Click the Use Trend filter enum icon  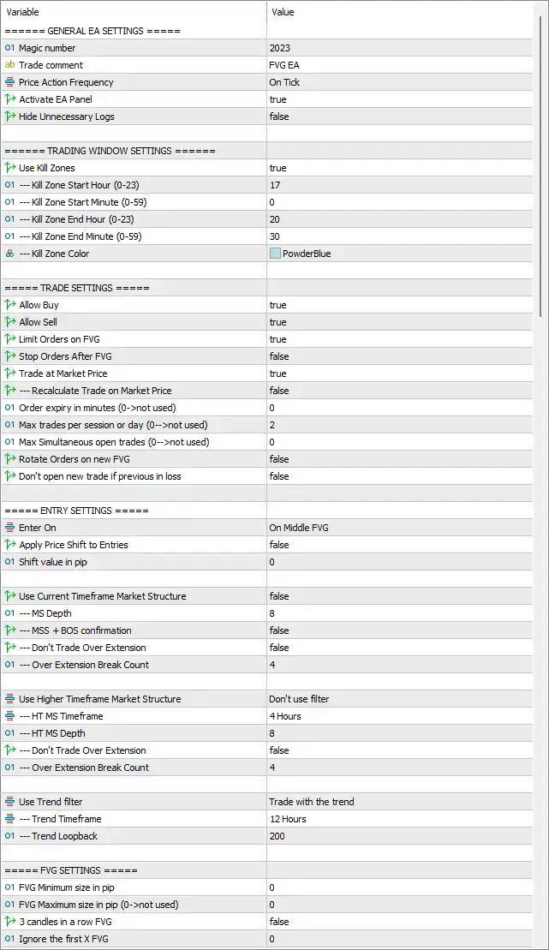tap(9, 802)
